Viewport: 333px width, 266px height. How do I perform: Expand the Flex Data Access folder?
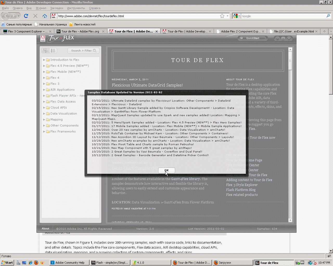pyautogui.click(x=44, y=102)
